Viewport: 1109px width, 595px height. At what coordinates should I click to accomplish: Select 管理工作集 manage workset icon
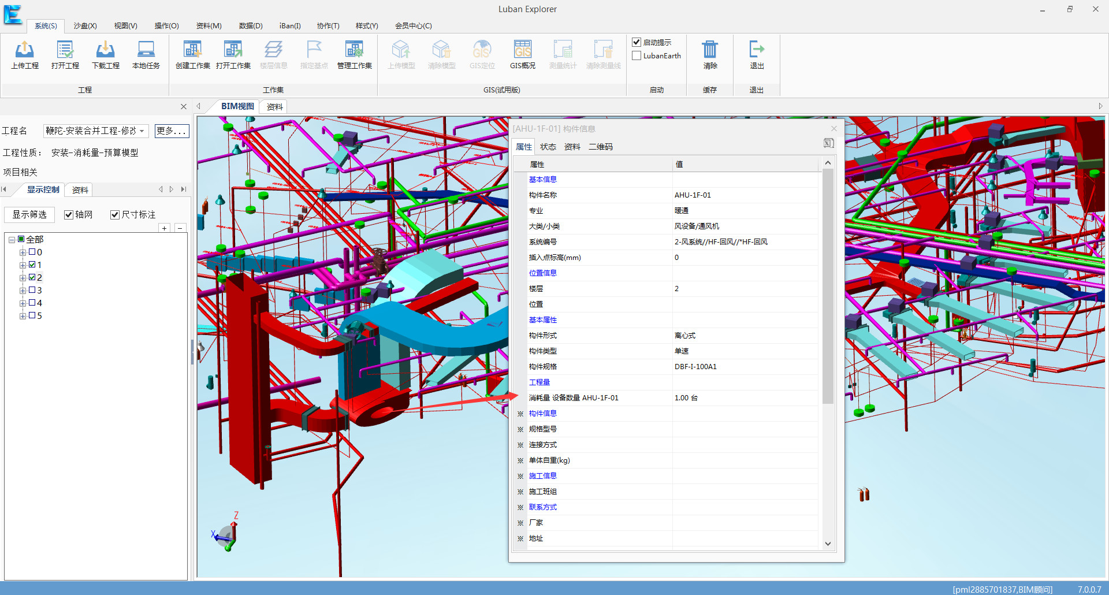coord(354,50)
